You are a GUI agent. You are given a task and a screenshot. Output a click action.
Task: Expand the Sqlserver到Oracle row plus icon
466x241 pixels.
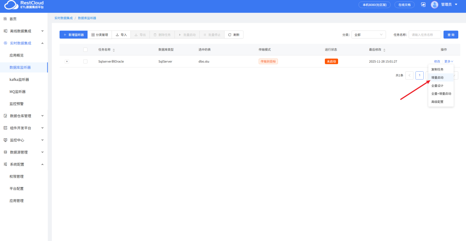pyautogui.click(x=67, y=61)
